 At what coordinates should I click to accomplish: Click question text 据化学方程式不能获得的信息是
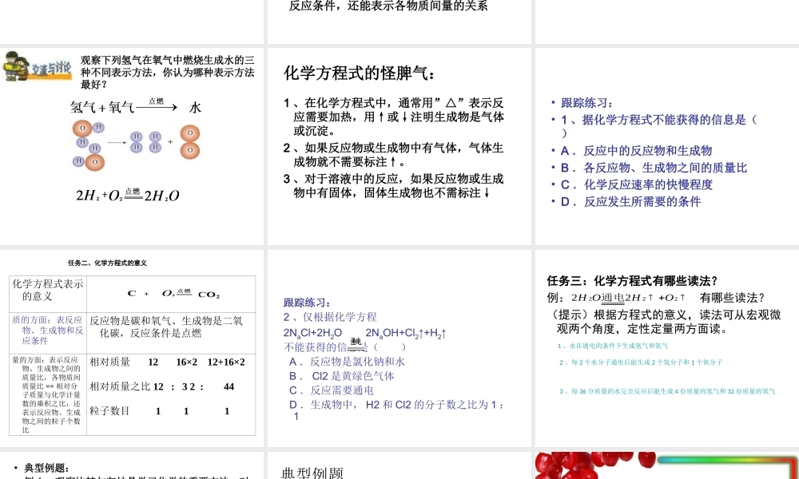pos(659,125)
